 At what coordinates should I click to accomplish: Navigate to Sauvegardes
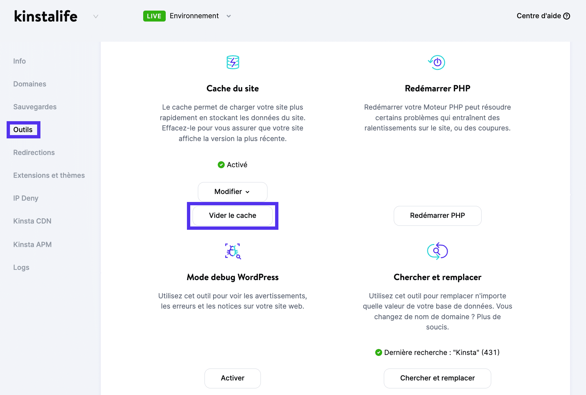coord(34,107)
